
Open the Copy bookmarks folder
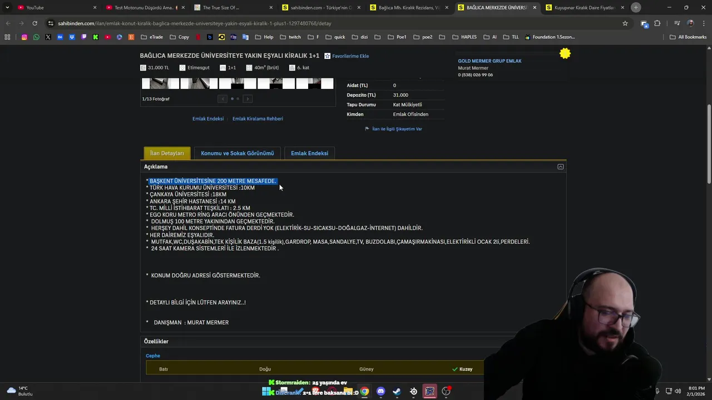point(180,37)
